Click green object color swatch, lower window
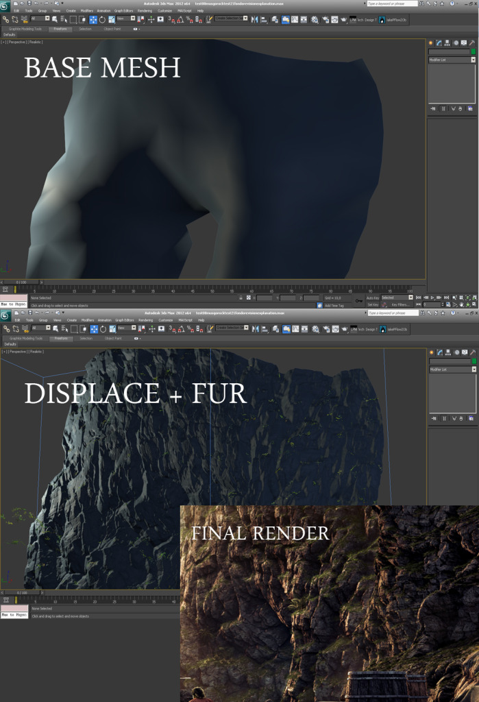The width and height of the screenshot is (479, 702). coord(474,361)
